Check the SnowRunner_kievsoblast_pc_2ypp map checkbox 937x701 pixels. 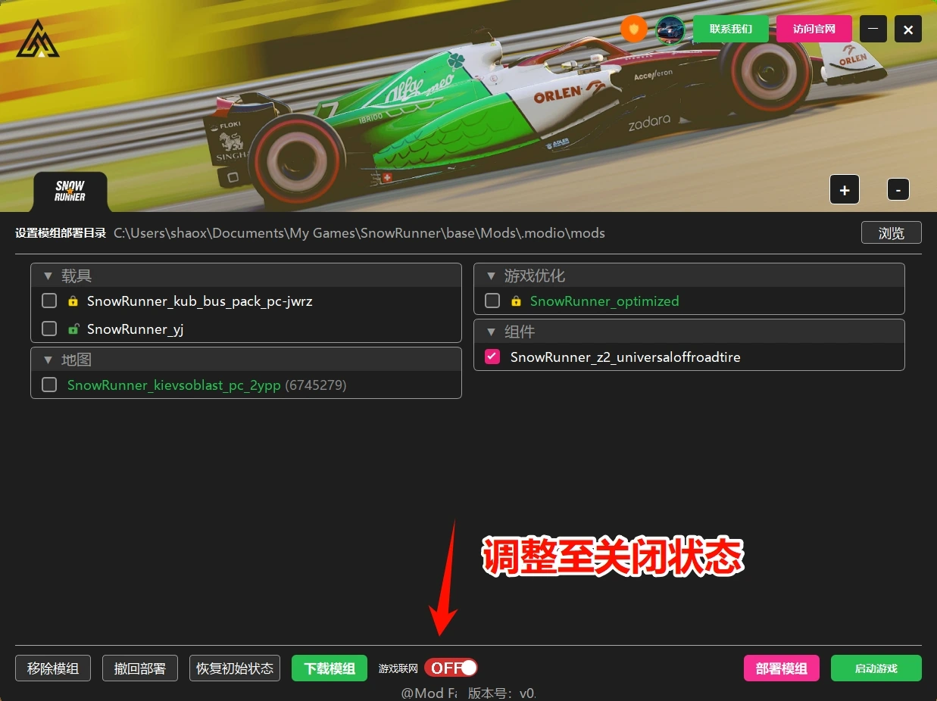(x=48, y=385)
